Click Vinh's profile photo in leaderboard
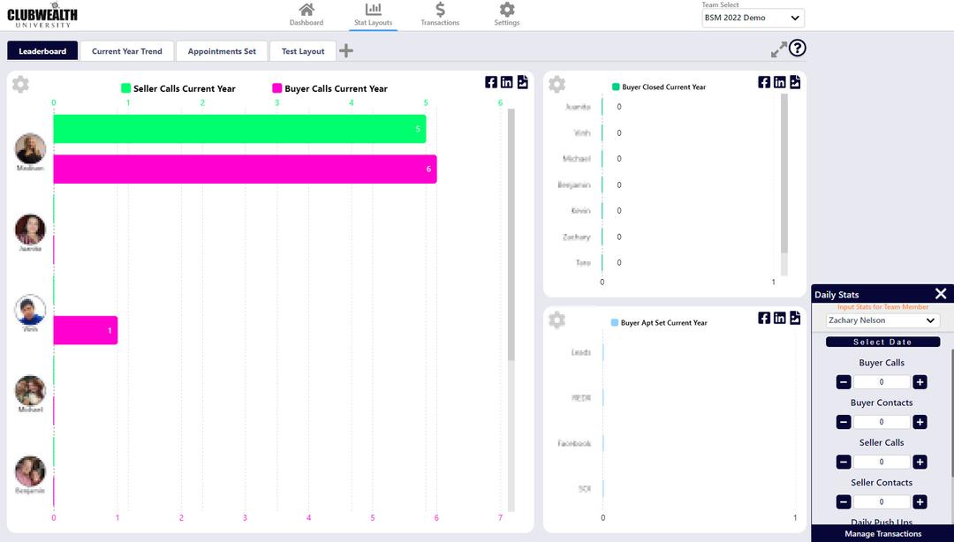This screenshot has width=954, height=542. (x=30, y=310)
